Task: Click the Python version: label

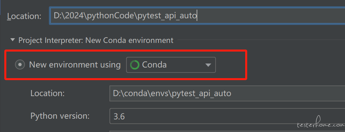Action: pyautogui.click(x=60, y=116)
